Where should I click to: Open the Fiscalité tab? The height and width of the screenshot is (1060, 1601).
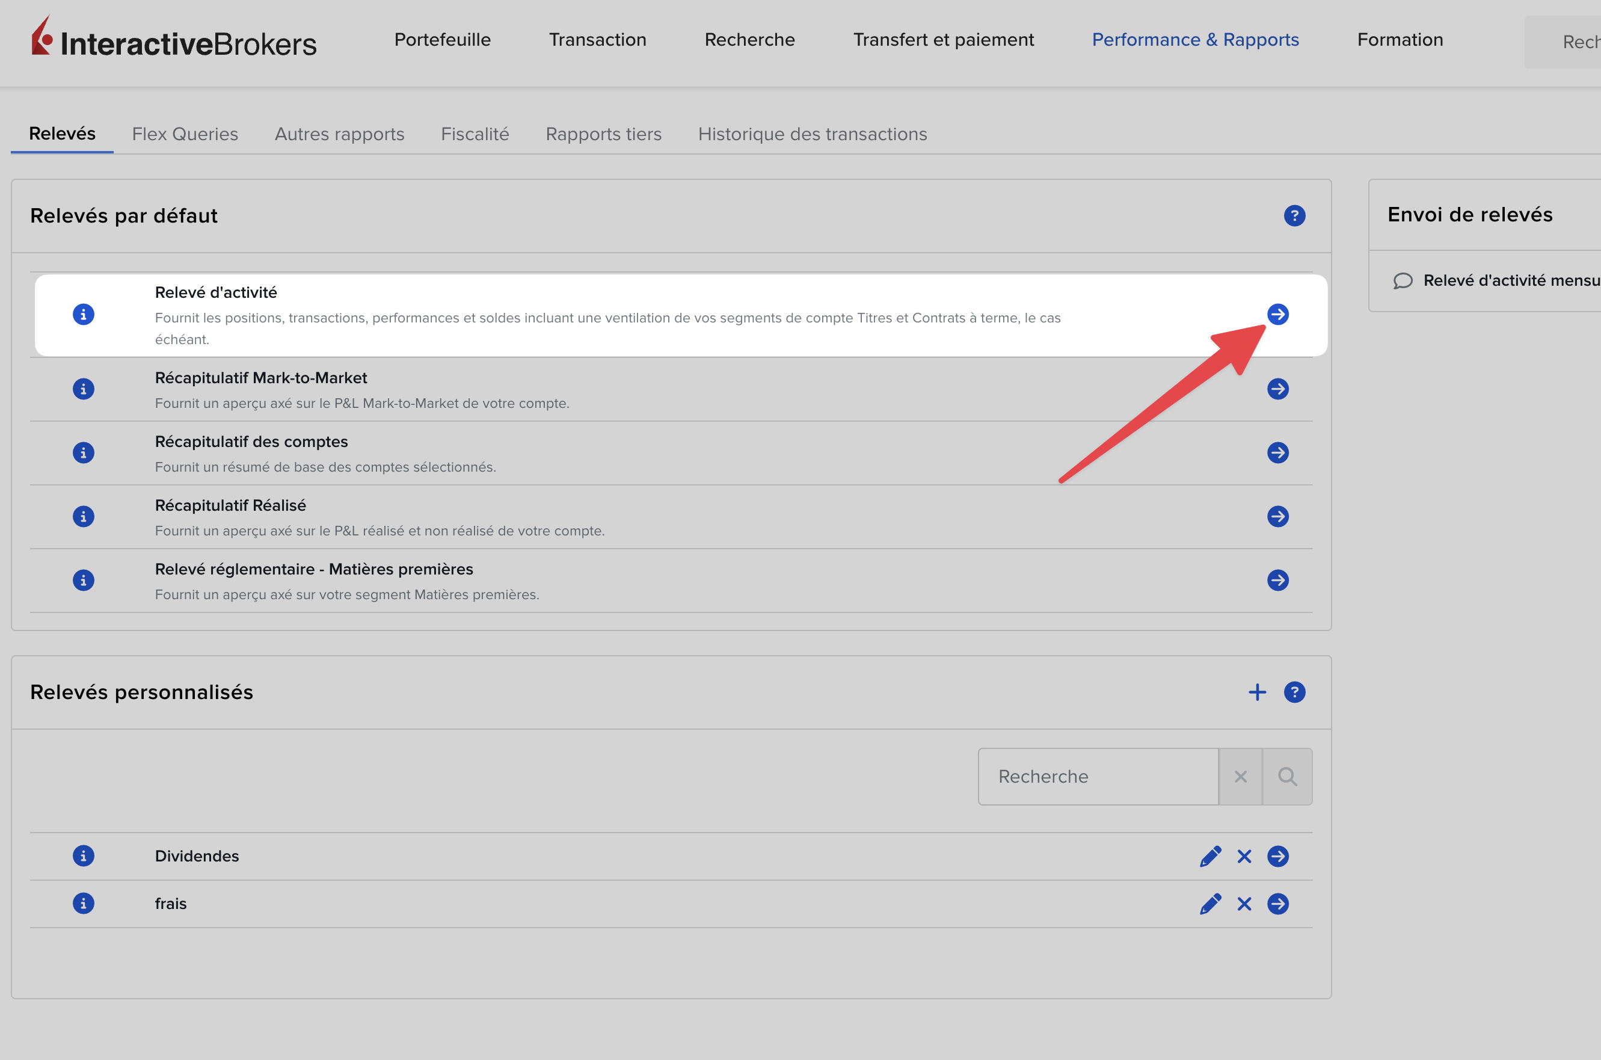(x=475, y=134)
